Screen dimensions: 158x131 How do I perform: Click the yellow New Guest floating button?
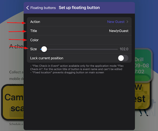(x=142, y=96)
